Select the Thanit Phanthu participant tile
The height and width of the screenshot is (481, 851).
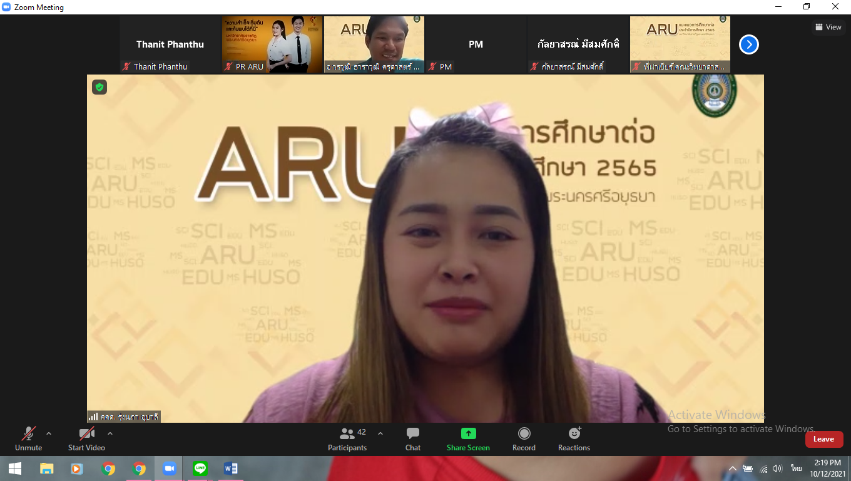pyautogui.click(x=170, y=44)
